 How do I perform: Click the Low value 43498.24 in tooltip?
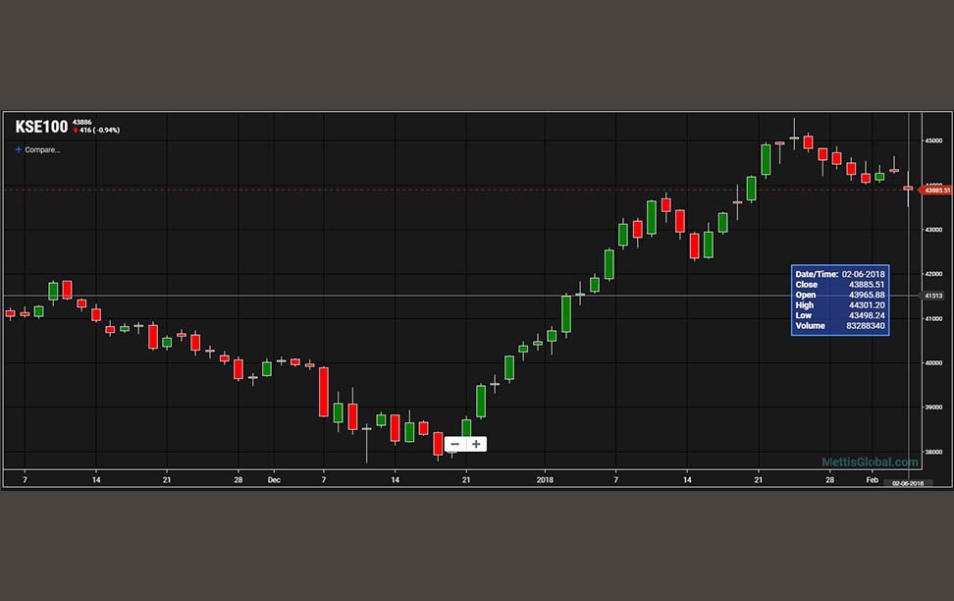tap(867, 315)
